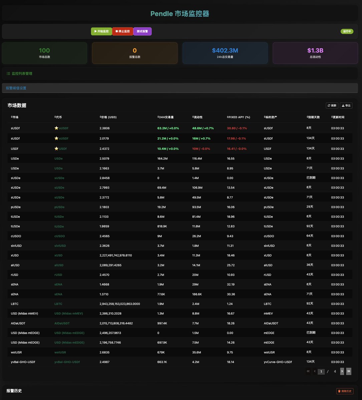The height and width of the screenshot is (400, 362).
Task: Sort by 24H交易量 column header
Action: point(165,117)
